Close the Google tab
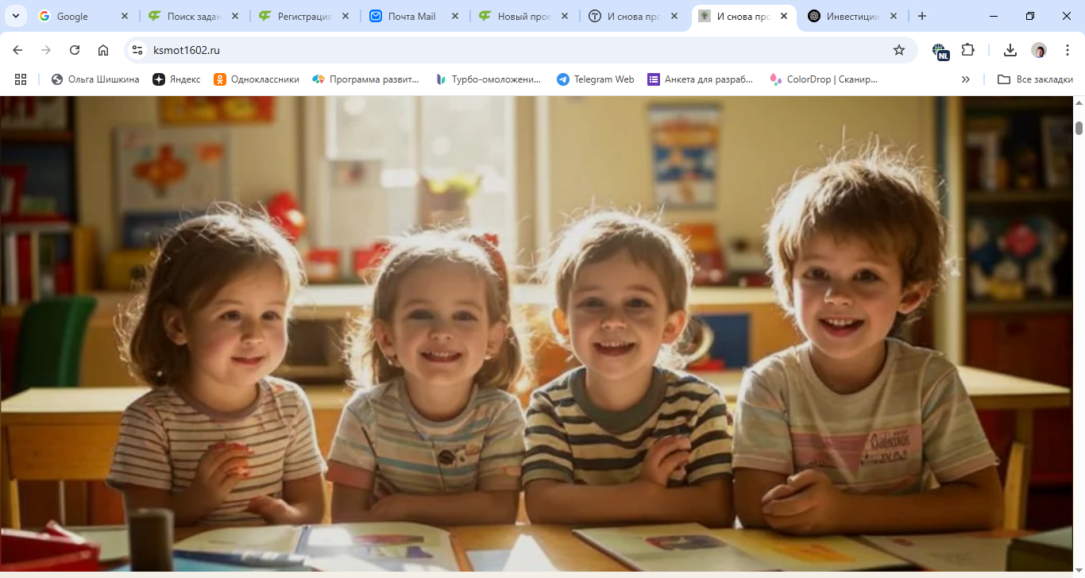The image size is (1085, 578). point(125,16)
